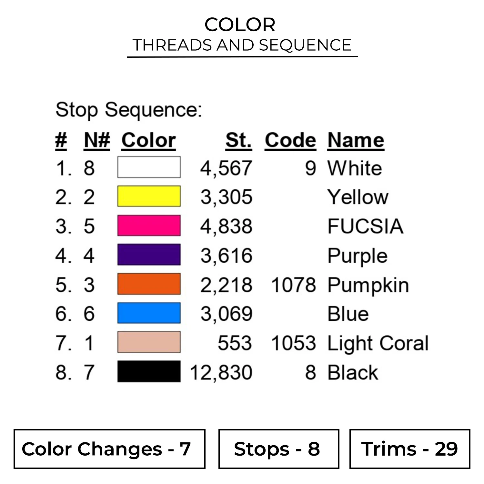The height and width of the screenshot is (484, 484).
Task: Click the Color column header
Action: pyautogui.click(x=149, y=141)
